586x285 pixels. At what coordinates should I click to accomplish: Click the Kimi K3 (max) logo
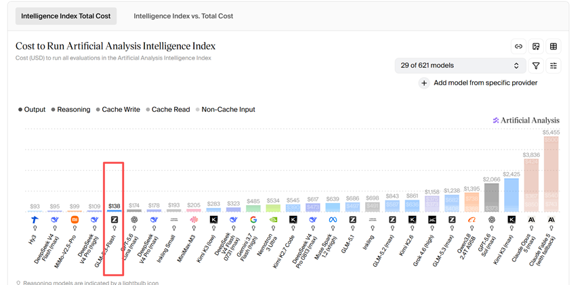click(511, 219)
